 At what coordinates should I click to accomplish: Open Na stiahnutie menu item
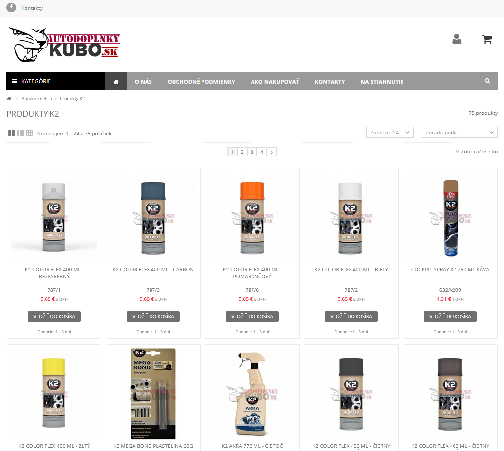(382, 82)
